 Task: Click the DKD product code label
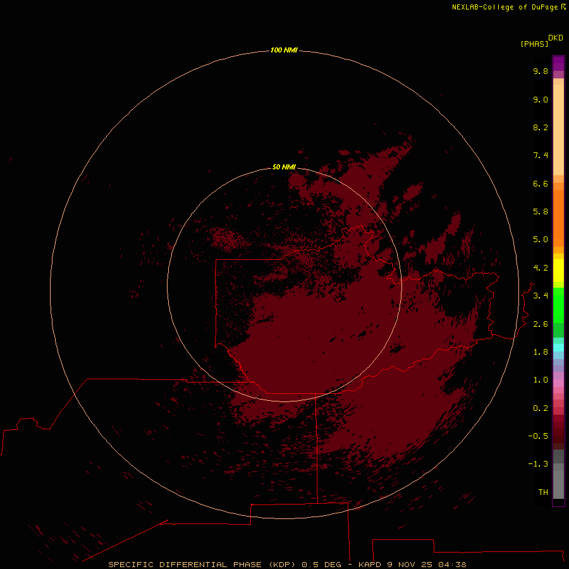(x=556, y=38)
